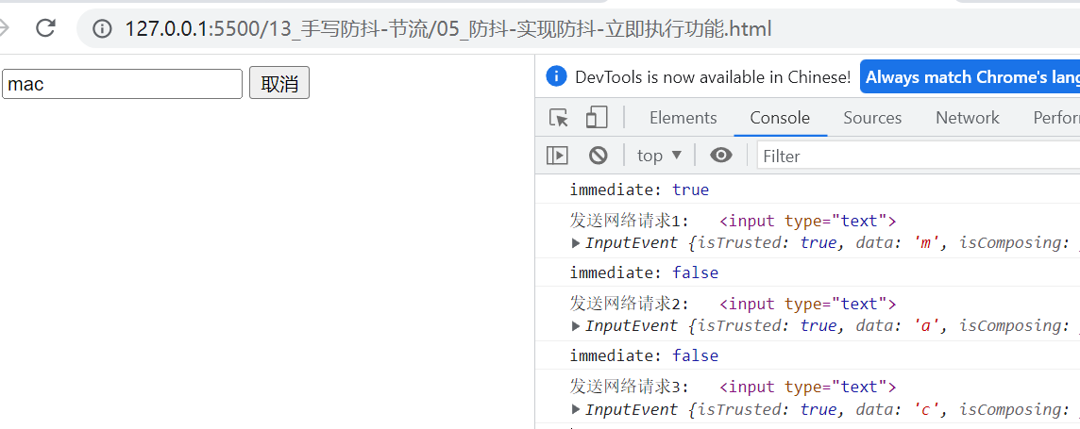
Task: Click the DevTools info notification icon
Action: (x=556, y=77)
